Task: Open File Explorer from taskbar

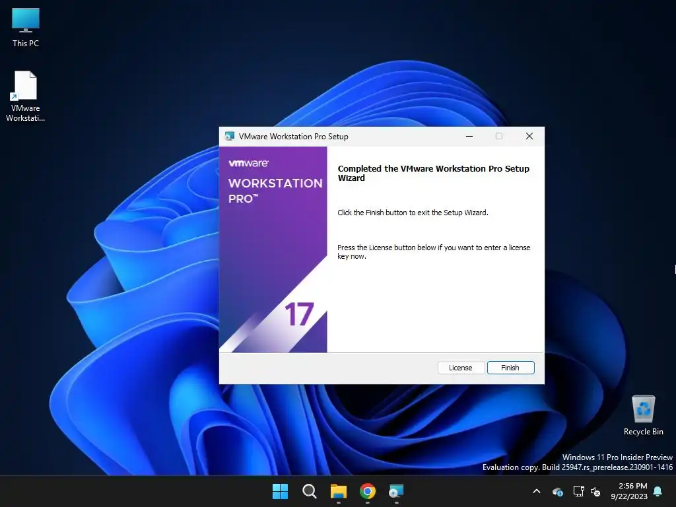Action: [x=339, y=491]
